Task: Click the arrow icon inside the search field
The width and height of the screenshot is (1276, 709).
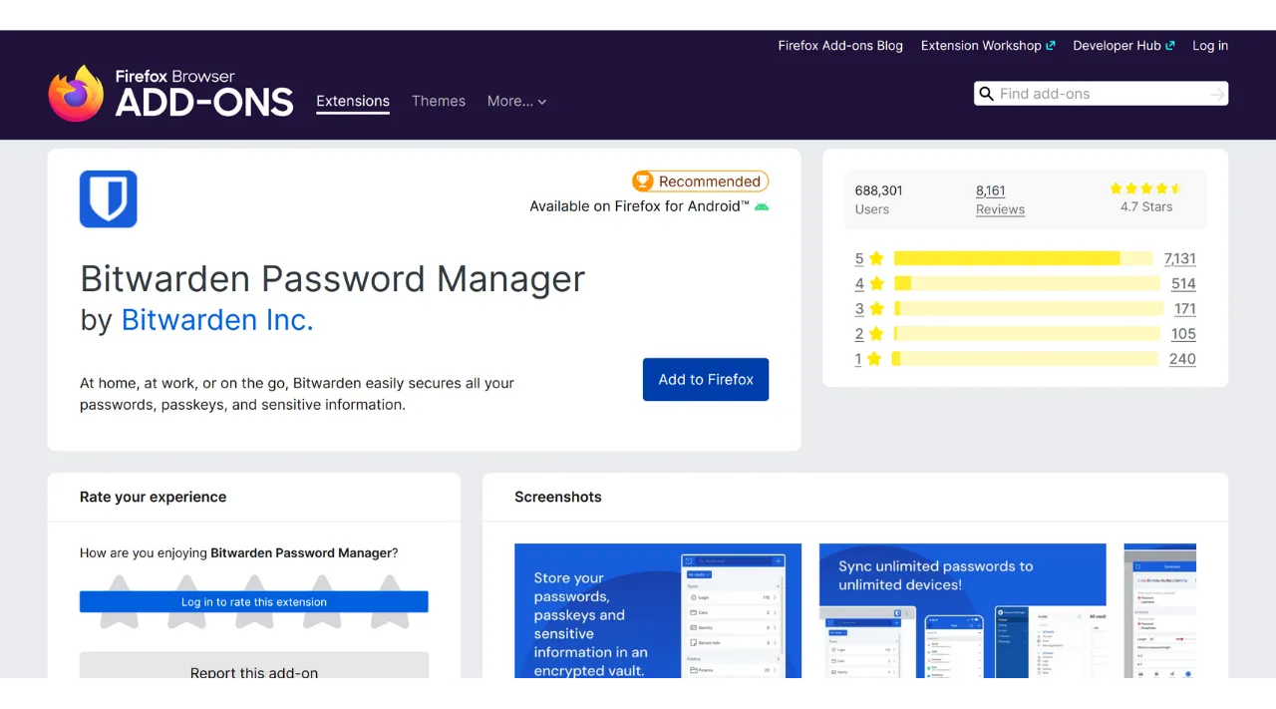Action: click(1215, 93)
